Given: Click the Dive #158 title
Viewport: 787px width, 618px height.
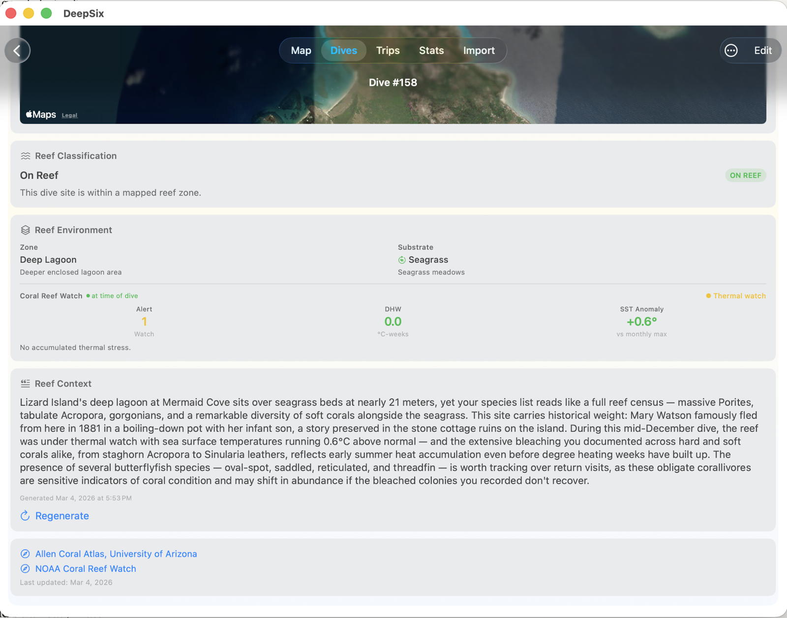Looking at the screenshot, I should 393,83.
